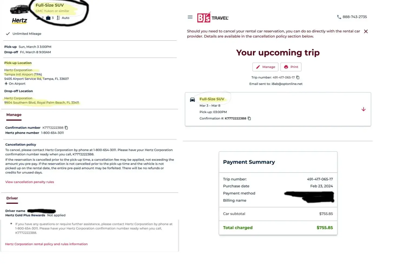
Task: Open View cancellation penalty rules link
Action: (29, 182)
